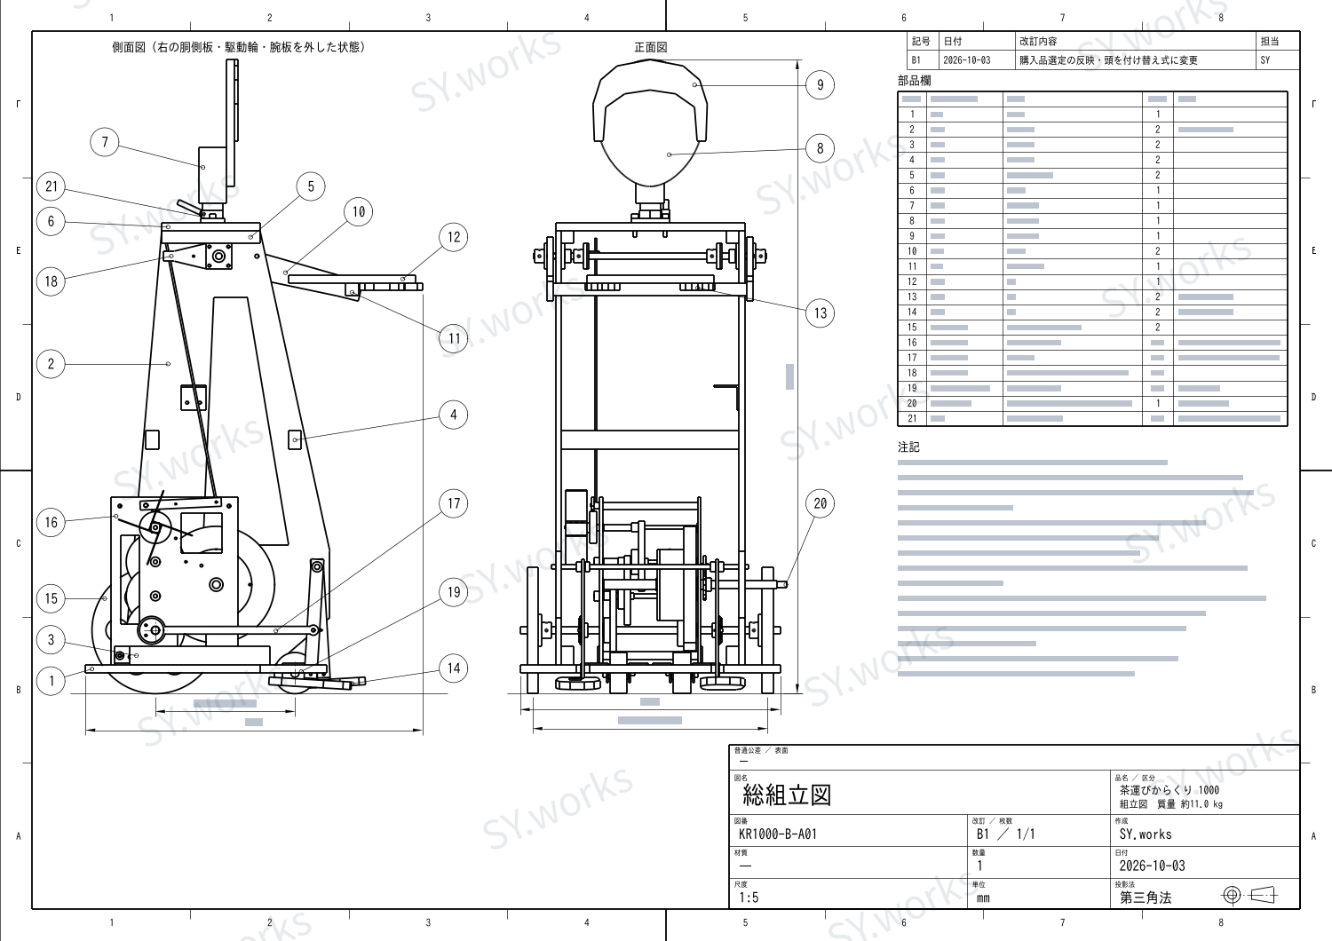Screen dimensions: 1332x941
Task: Select balloon 16 at the gearbox
Action: click(51, 522)
